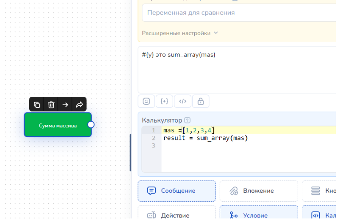Open the emoji picker below message text

146,101
